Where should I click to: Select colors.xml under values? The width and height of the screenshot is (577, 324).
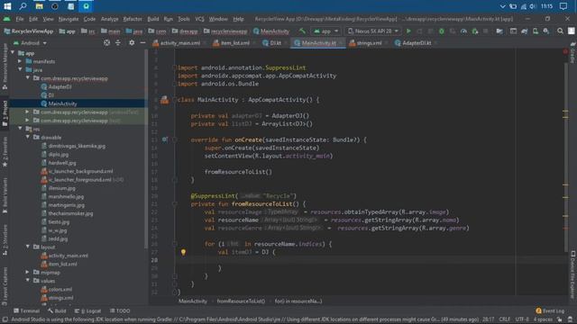pos(60,289)
